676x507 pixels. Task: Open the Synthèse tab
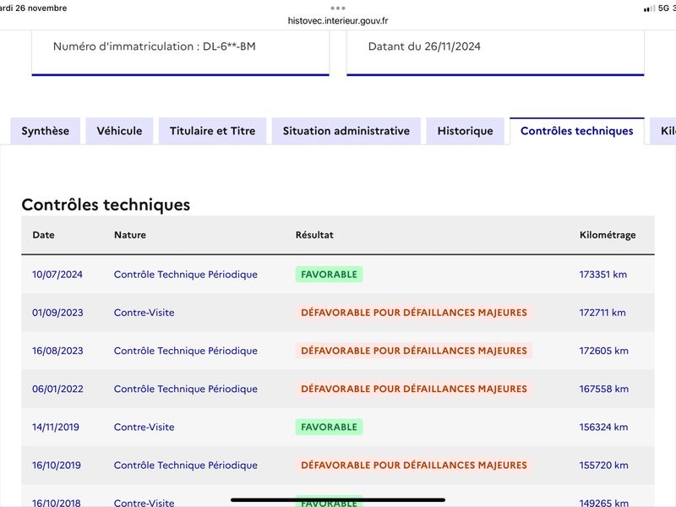pos(46,131)
